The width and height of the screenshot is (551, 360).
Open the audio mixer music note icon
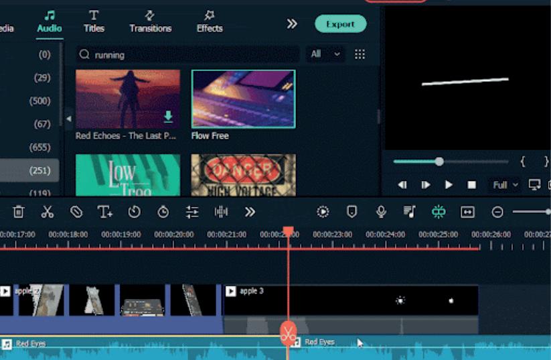click(410, 212)
